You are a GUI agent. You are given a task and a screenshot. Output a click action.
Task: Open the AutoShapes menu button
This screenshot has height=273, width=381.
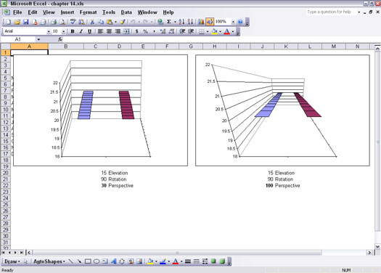click(49, 261)
